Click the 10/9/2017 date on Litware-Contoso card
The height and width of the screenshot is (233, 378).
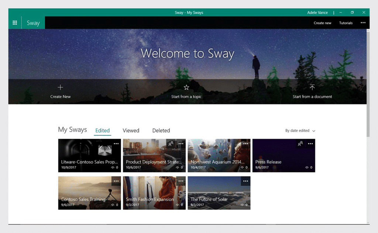click(69, 167)
